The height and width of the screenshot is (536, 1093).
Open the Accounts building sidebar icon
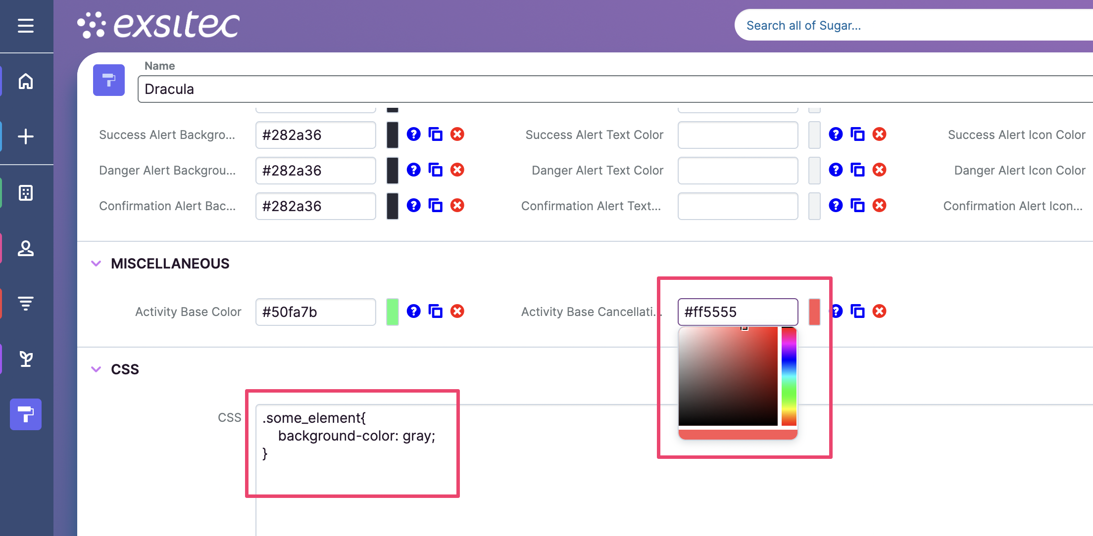coord(26,193)
